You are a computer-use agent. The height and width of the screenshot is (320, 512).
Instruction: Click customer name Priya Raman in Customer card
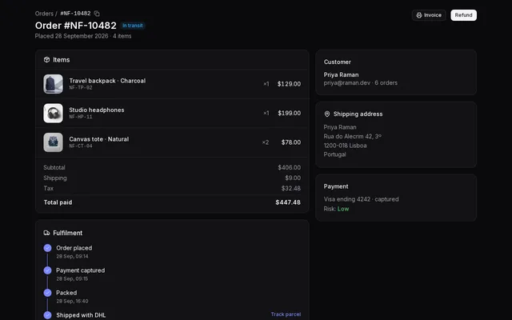(x=342, y=74)
